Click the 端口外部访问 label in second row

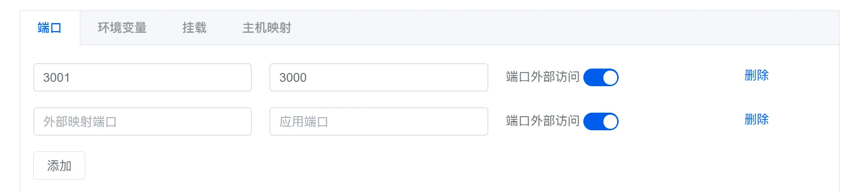(543, 121)
